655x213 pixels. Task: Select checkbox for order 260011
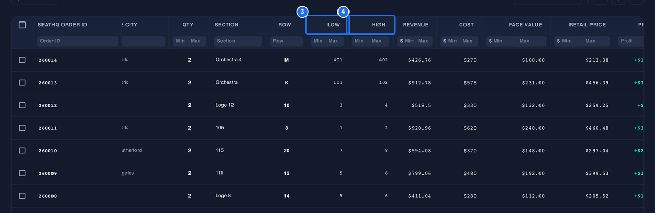[22, 128]
